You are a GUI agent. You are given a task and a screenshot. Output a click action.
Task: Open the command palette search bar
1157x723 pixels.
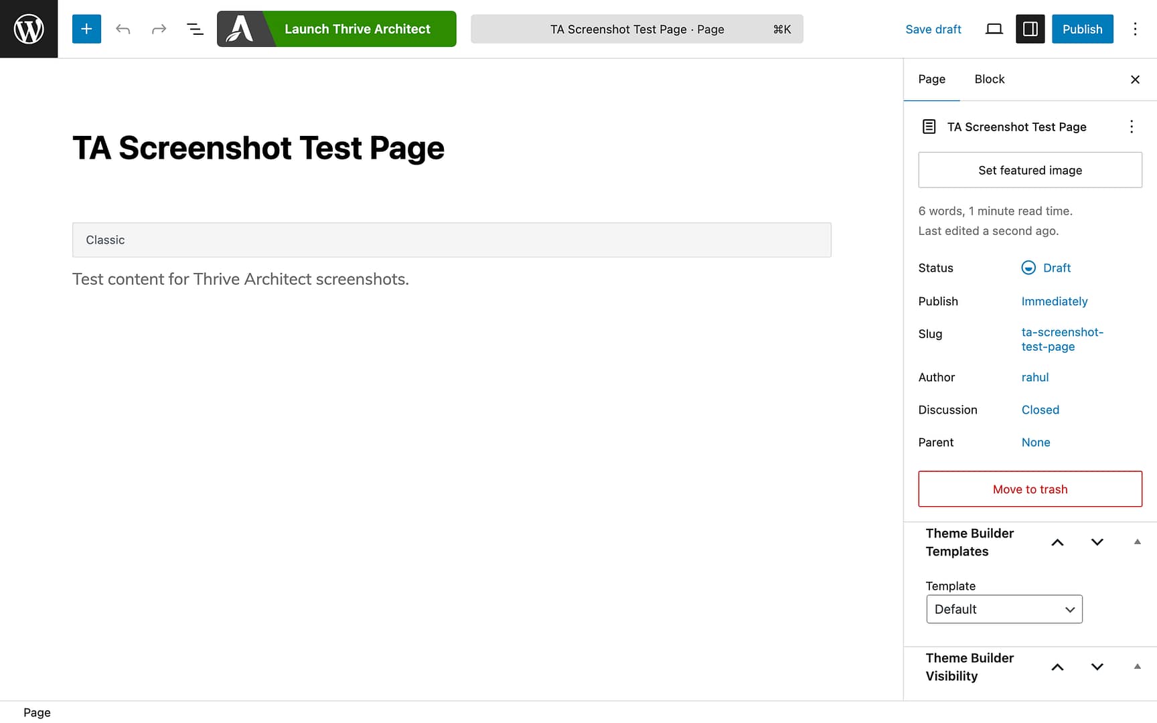(x=636, y=29)
